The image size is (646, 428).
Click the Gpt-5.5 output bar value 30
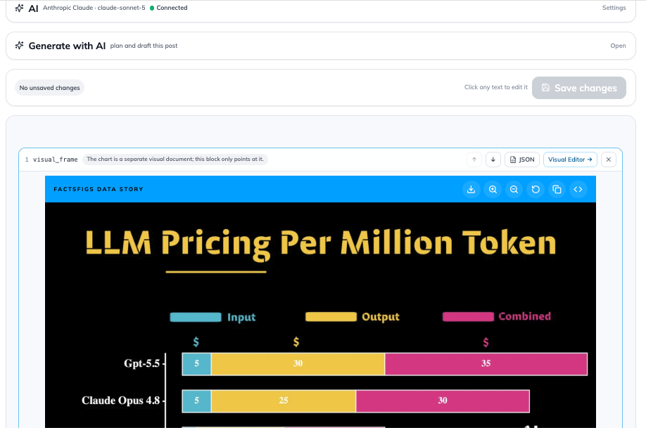tap(298, 364)
